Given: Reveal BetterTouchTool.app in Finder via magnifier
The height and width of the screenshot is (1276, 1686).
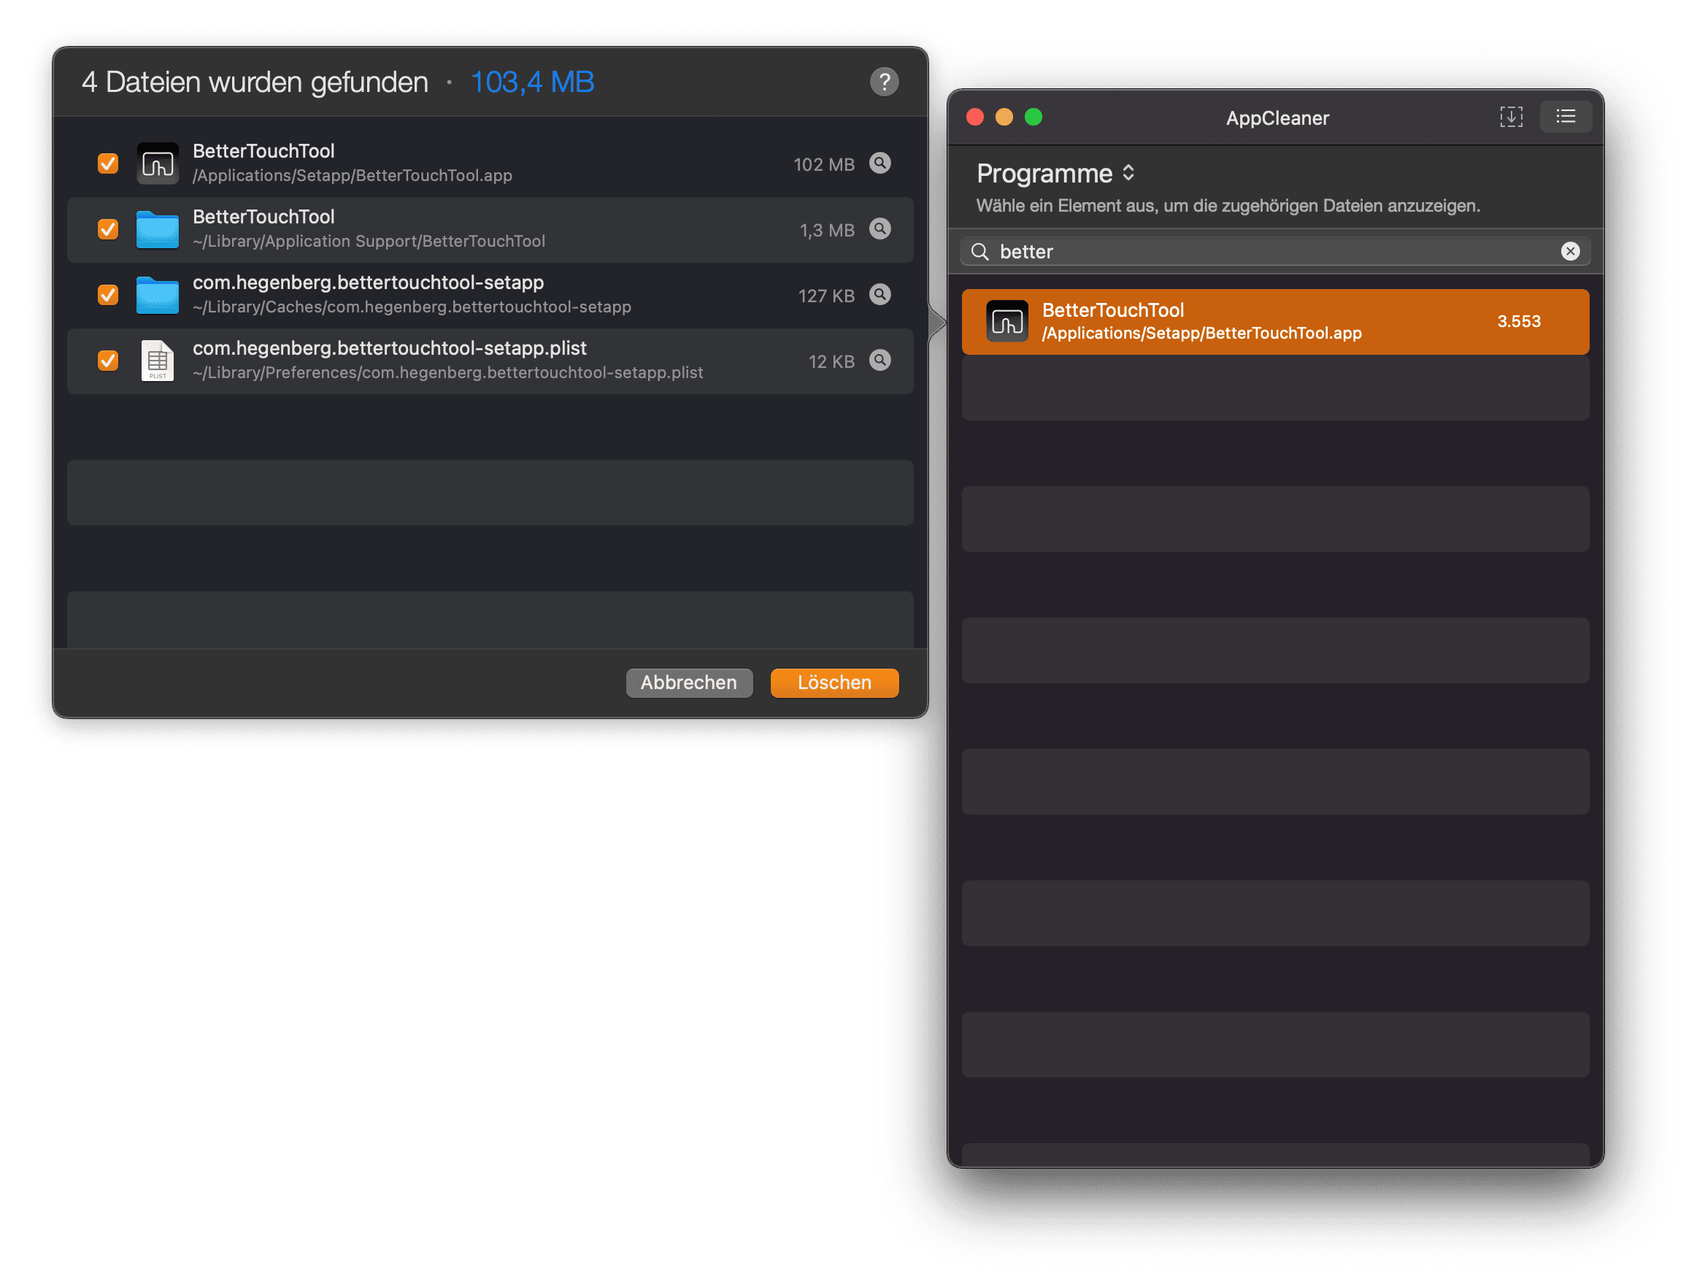Looking at the screenshot, I should (880, 163).
